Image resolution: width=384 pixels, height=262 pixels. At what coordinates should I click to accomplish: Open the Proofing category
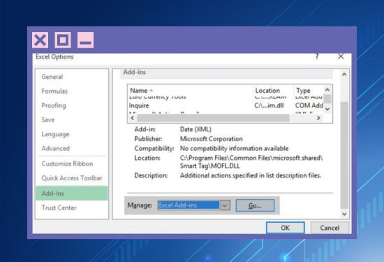pyautogui.click(x=54, y=105)
